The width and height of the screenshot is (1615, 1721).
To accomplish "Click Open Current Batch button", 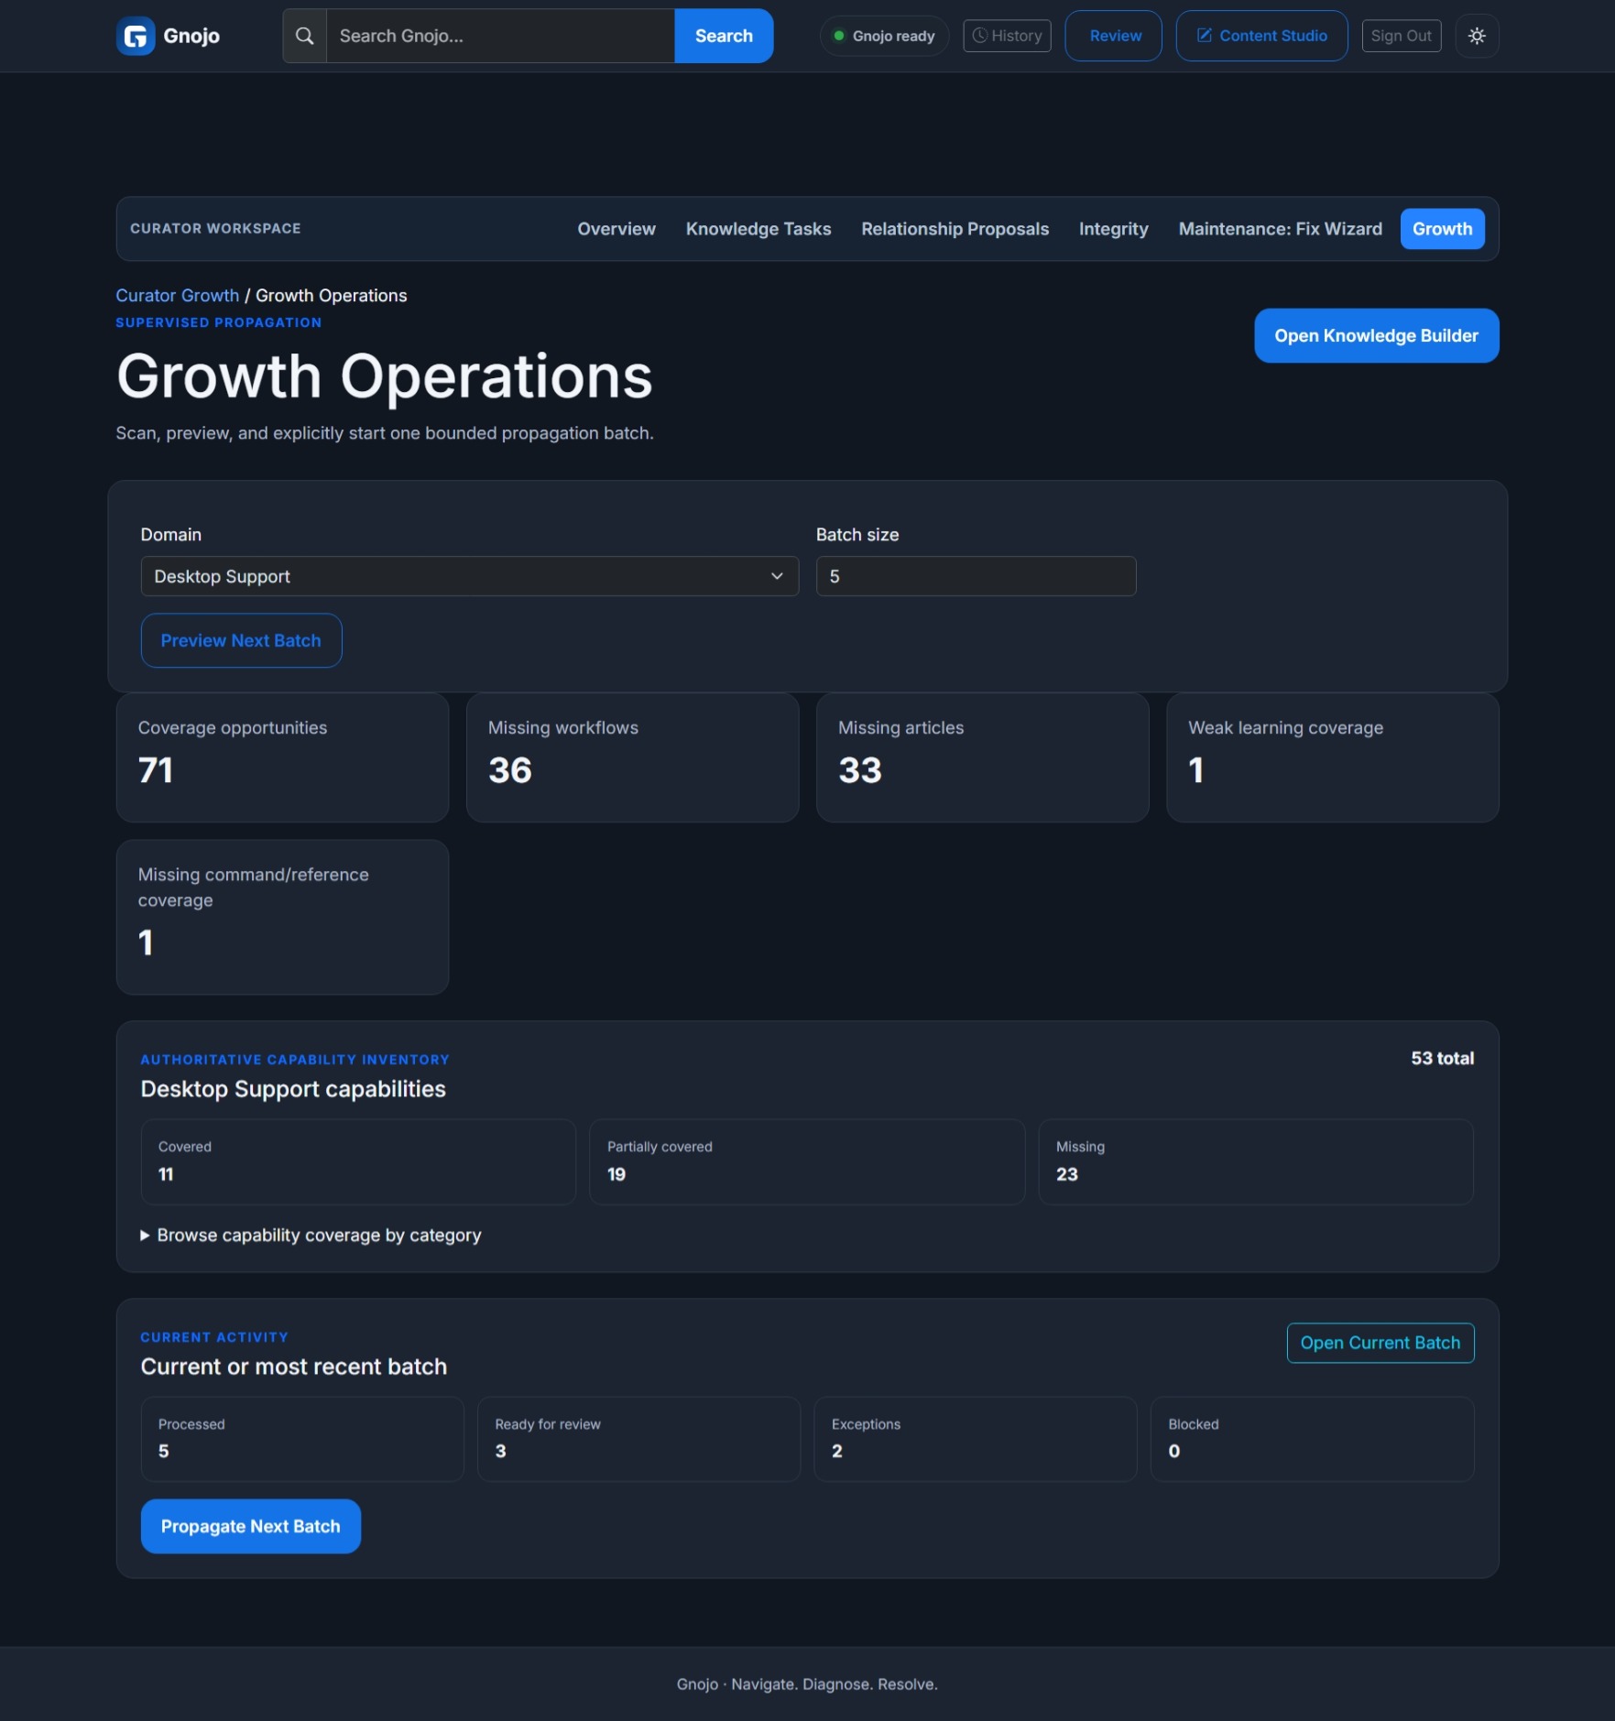I will coord(1380,1343).
